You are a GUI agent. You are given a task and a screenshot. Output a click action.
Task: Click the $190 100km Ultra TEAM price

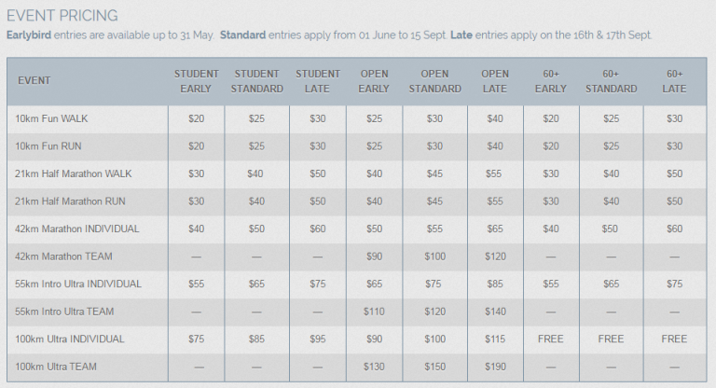[495, 367]
